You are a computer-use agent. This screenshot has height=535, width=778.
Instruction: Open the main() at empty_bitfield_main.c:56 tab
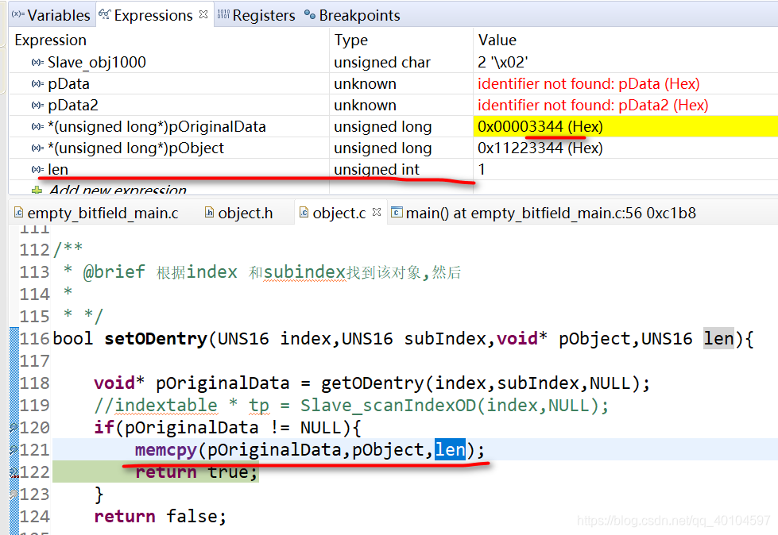point(544,213)
